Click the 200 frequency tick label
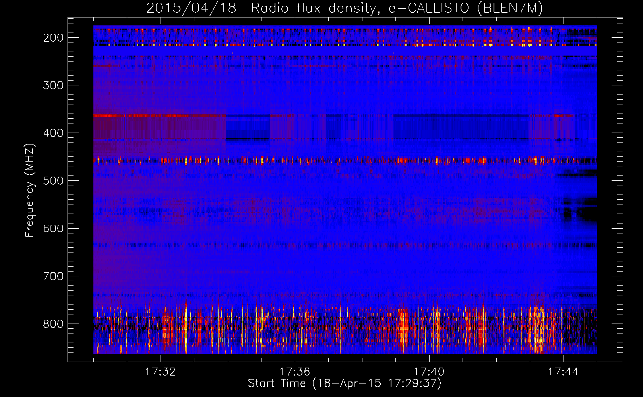This screenshot has height=397, width=643. coord(53,38)
